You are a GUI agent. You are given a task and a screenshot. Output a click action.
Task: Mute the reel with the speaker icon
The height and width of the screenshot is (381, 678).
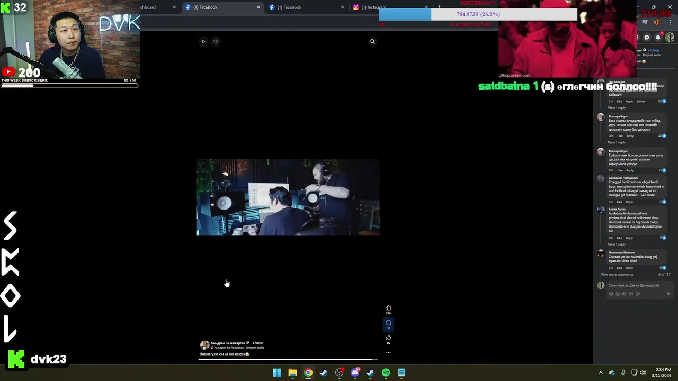pos(216,41)
